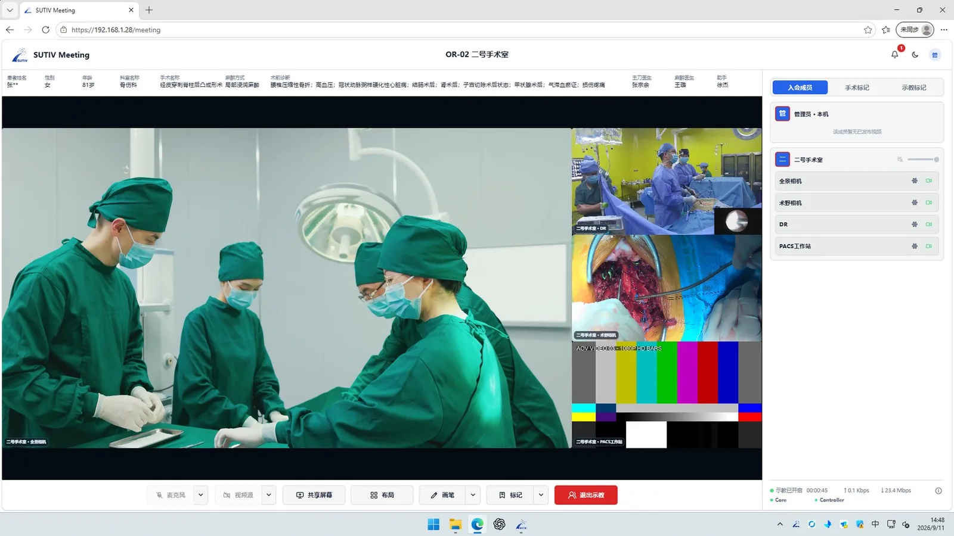Open the 布局 layout button

pyautogui.click(x=382, y=495)
